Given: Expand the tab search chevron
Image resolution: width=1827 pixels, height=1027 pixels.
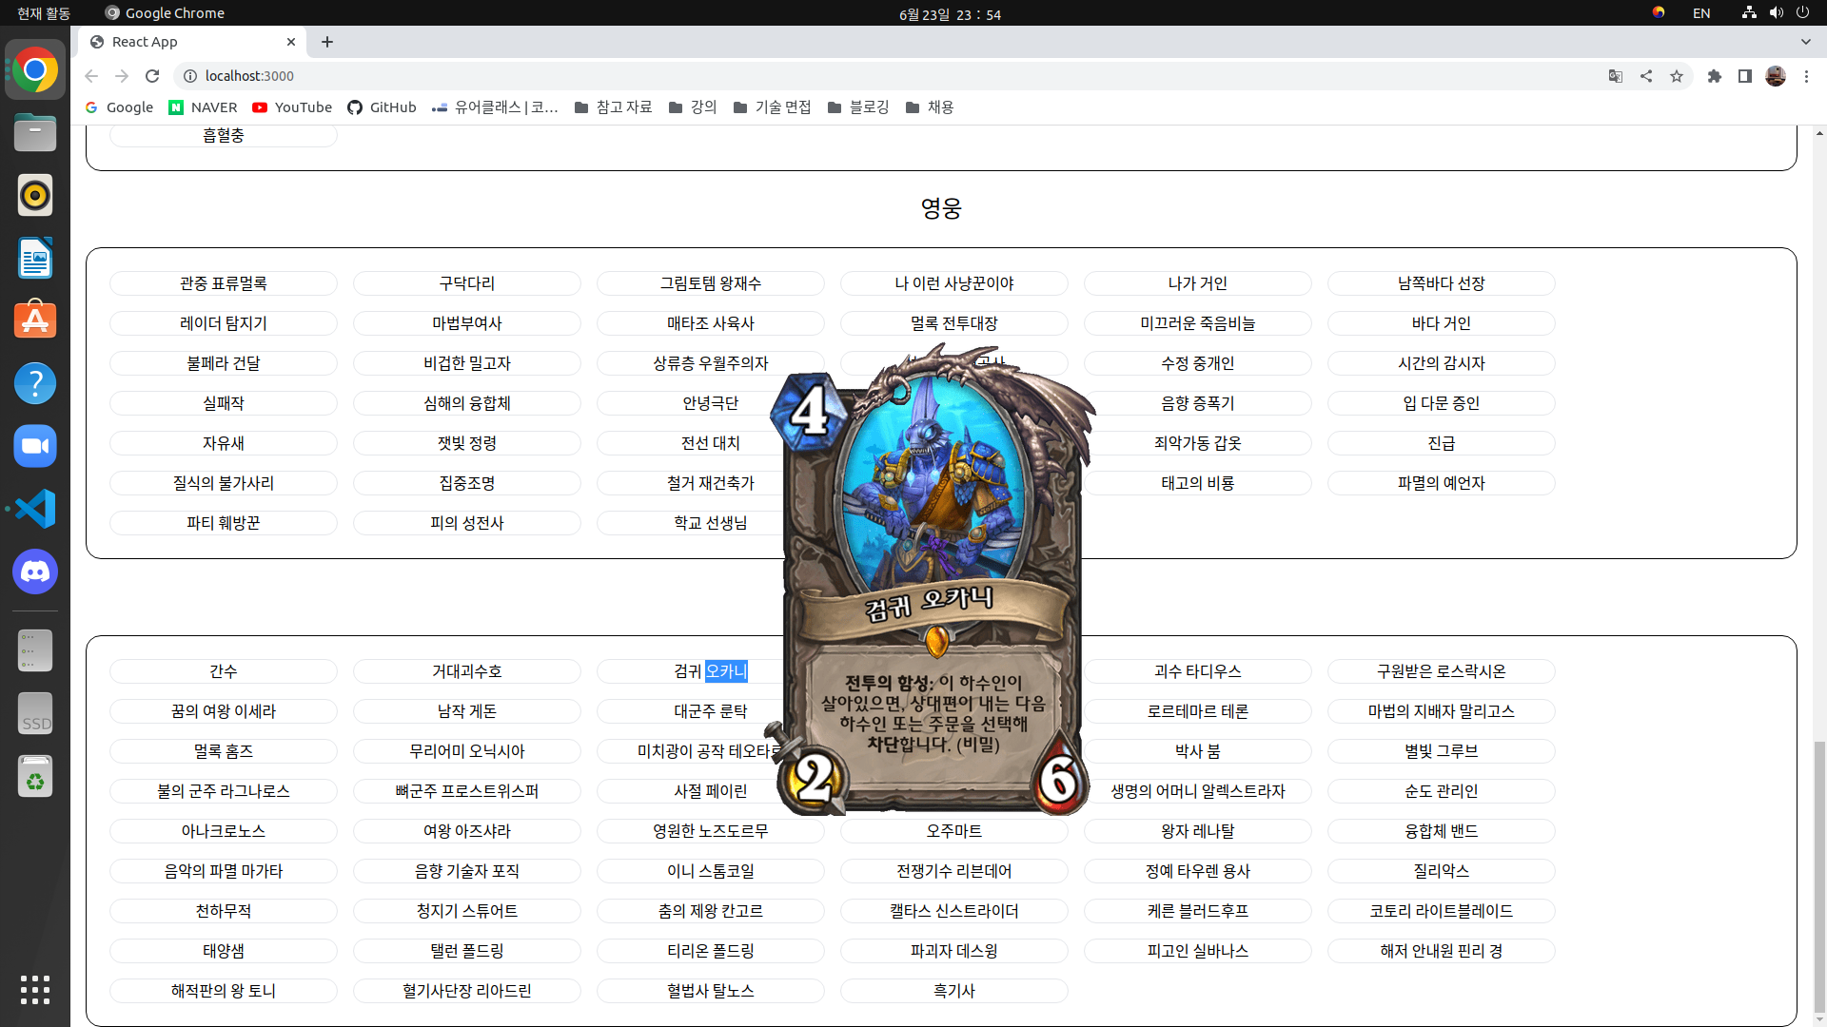Looking at the screenshot, I should click(x=1806, y=42).
